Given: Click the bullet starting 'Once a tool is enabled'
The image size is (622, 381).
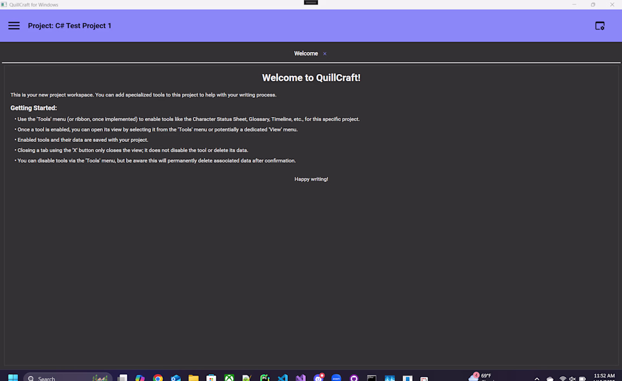Looking at the screenshot, I should click(156, 129).
